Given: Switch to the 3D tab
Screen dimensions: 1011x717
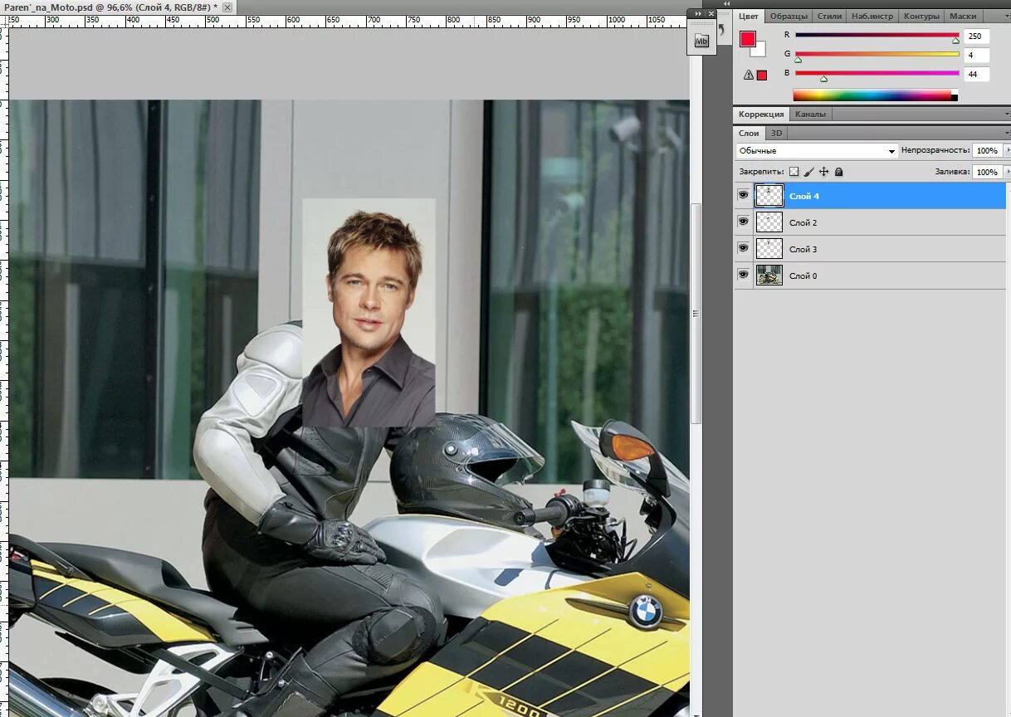Looking at the screenshot, I should (x=776, y=133).
